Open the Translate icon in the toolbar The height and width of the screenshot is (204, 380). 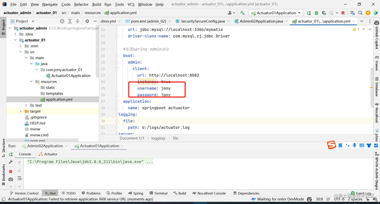353,13
